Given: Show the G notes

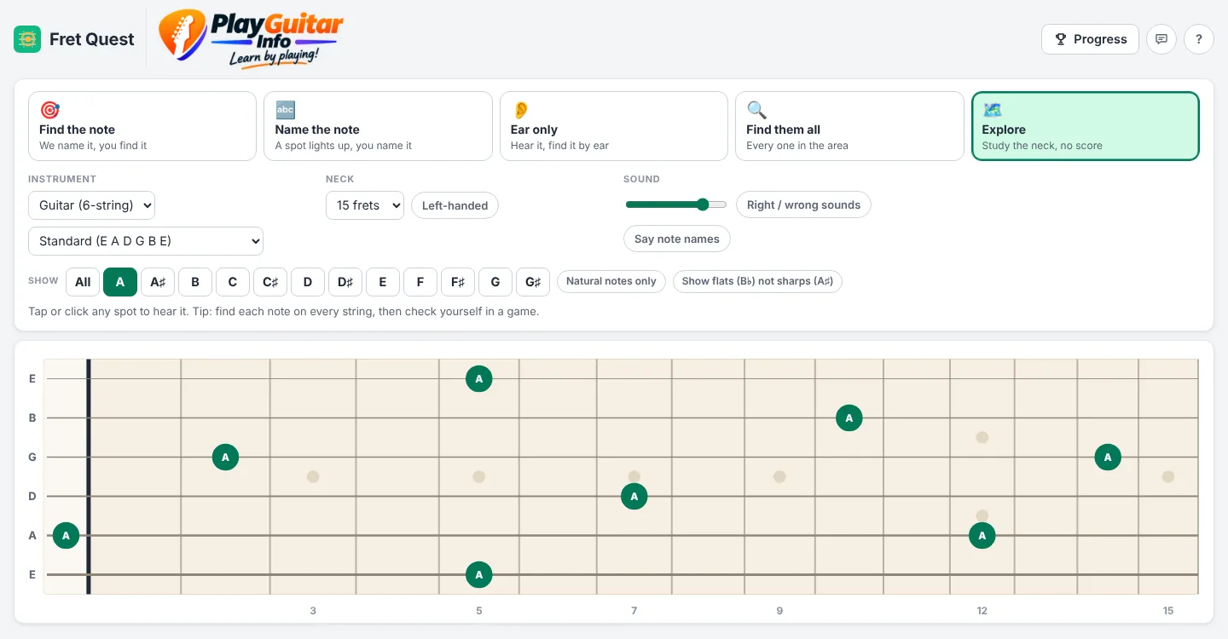Looking at the screenshot, I should tap(495, 282).
